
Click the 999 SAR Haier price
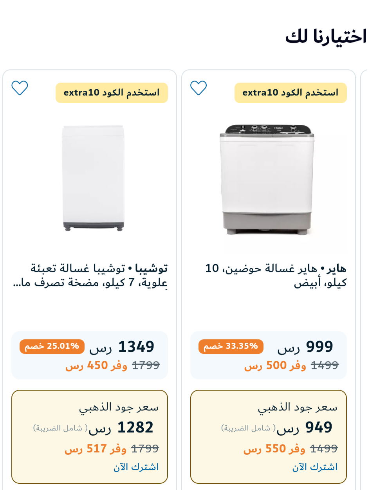click(x=305, y=347)
